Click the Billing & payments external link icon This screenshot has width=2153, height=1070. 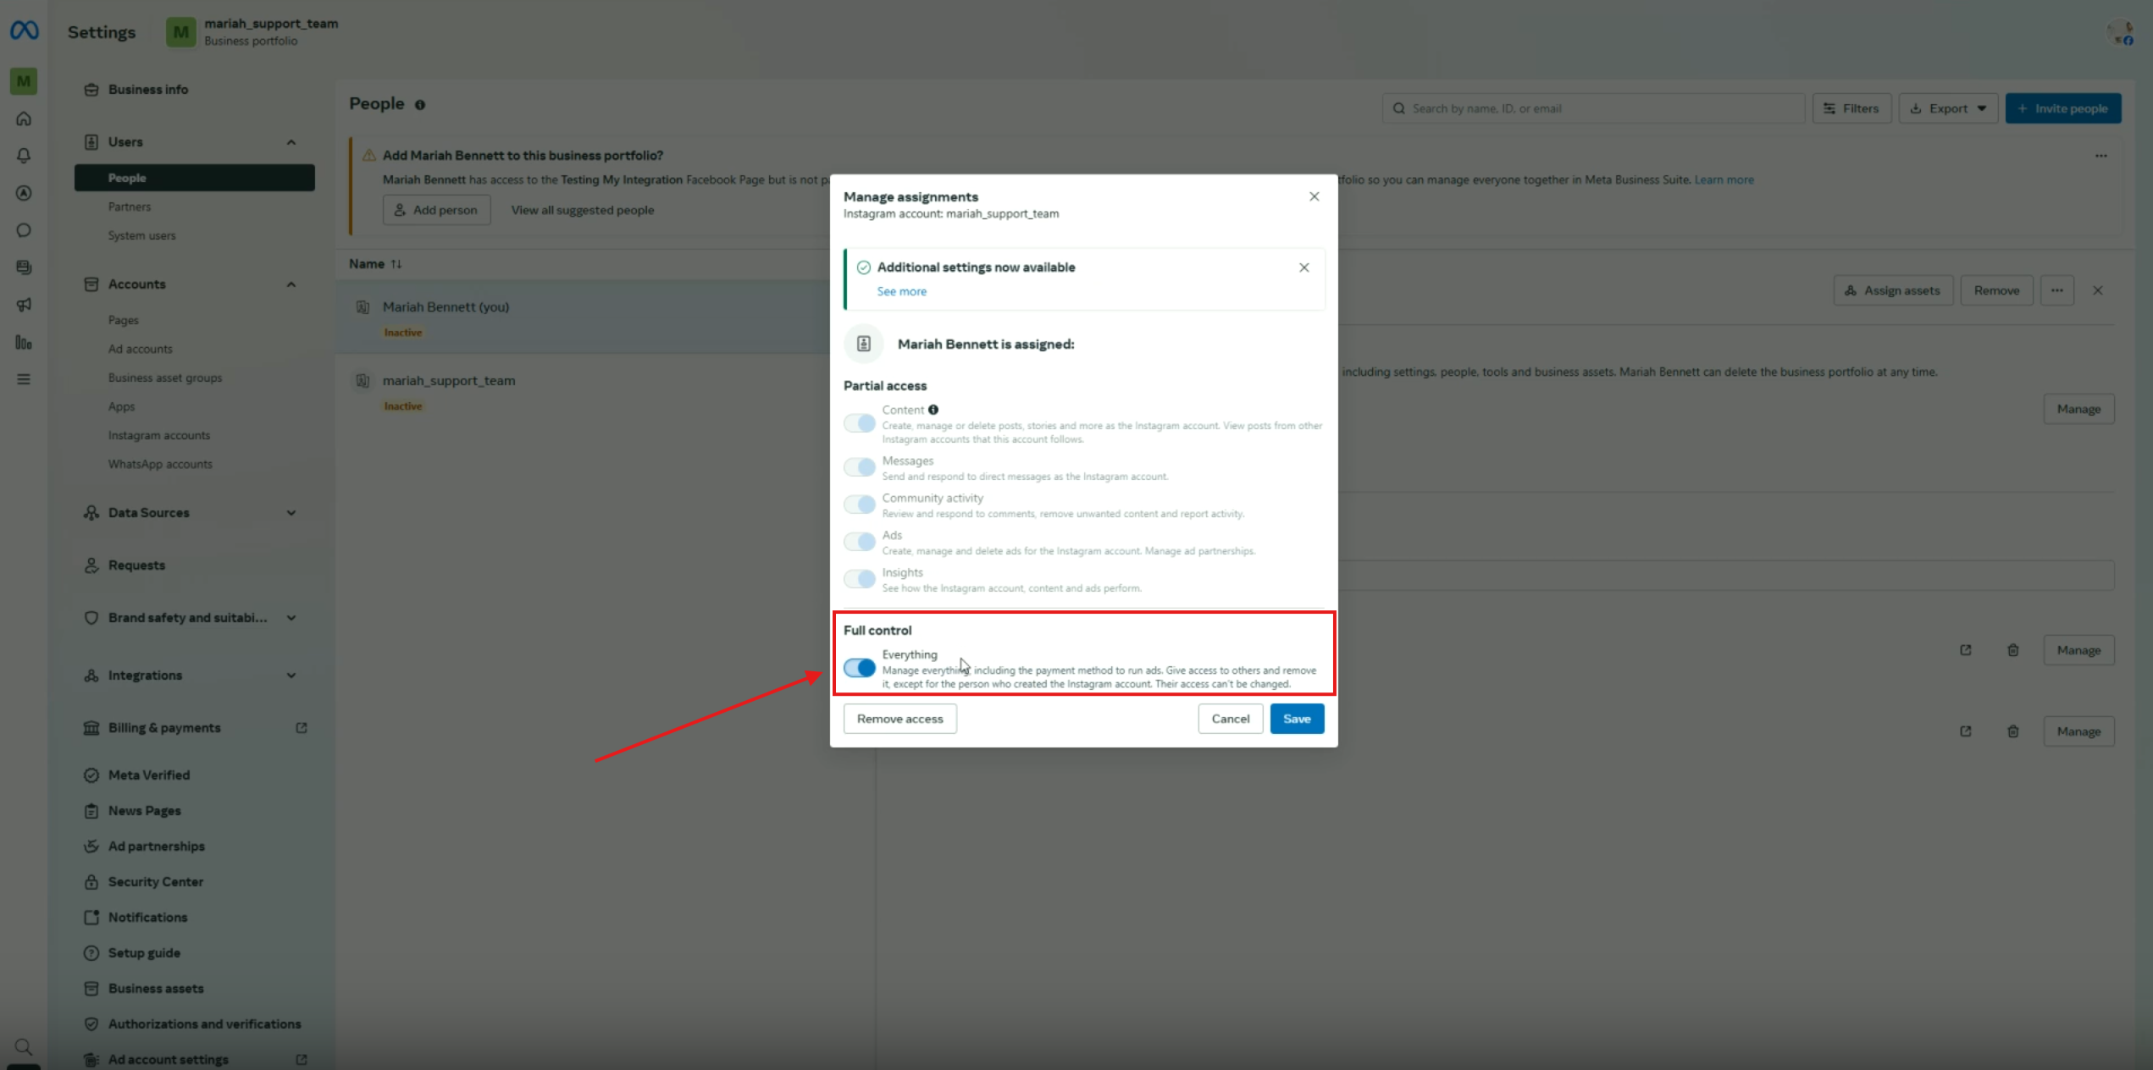point(301,728)
